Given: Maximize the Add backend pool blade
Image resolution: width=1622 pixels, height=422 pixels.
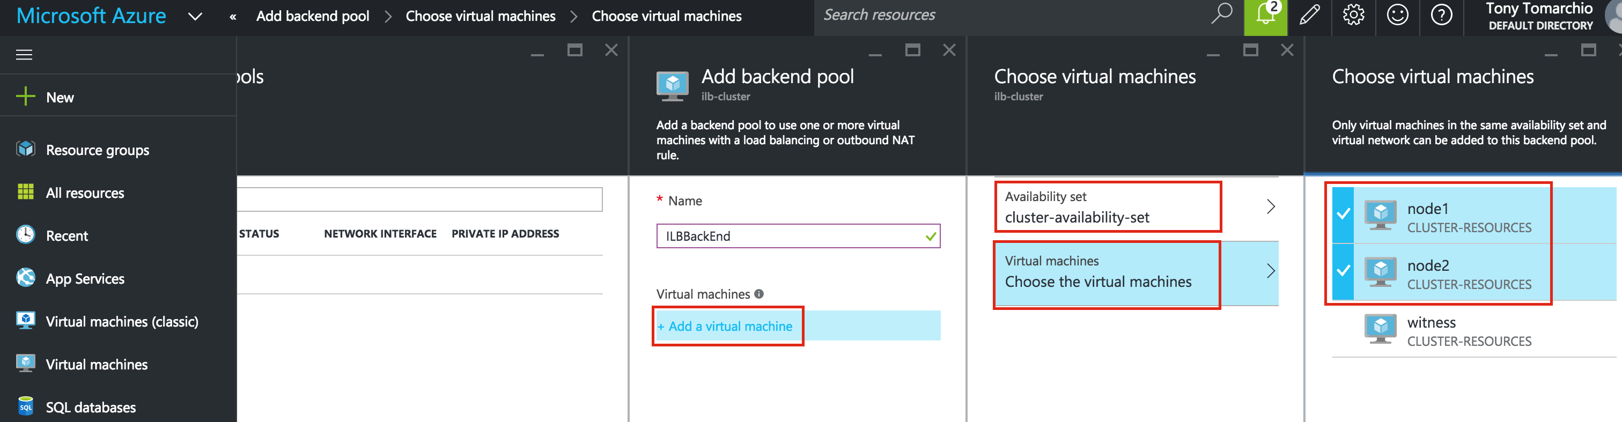Looking at the screenshot, I should (x=913, y=50).
